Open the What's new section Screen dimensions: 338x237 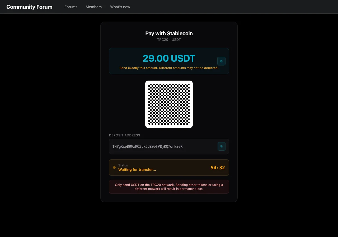click(x=120, y=7)
